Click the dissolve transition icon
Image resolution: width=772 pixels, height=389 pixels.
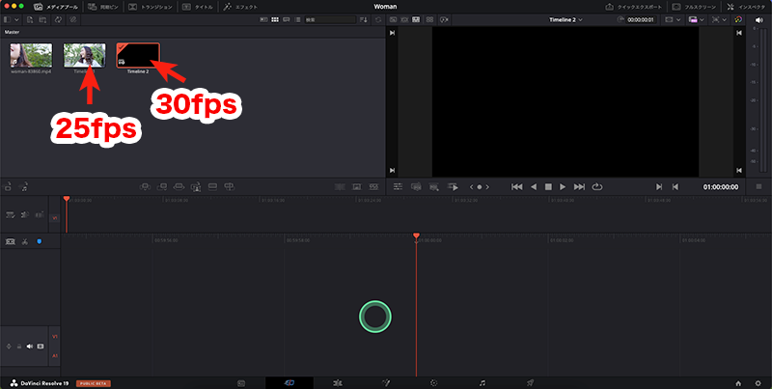coord(357,186)
